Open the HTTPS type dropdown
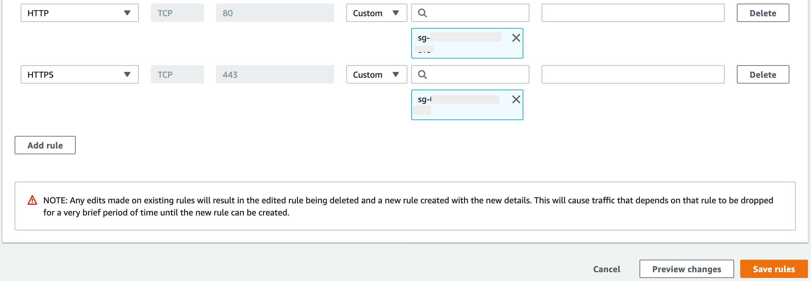 [80, 74]
